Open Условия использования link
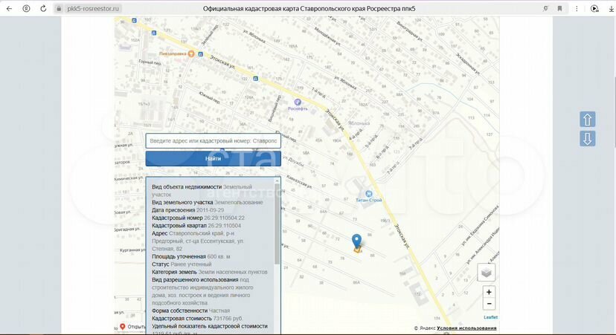The width and height of the screenshot is (616, 335). point(466,328)
